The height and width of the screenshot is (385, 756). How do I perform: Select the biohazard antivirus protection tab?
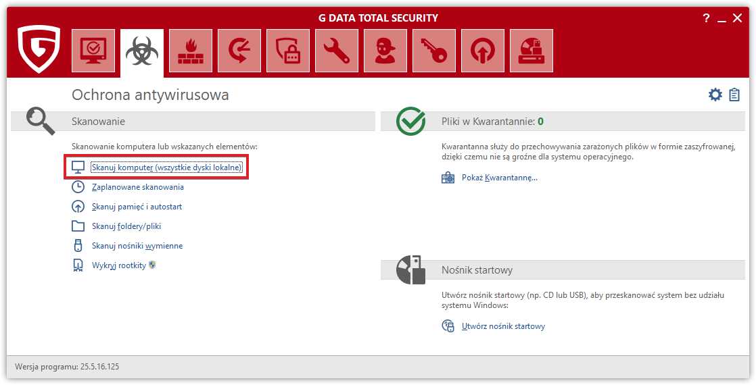pos(142,53)
